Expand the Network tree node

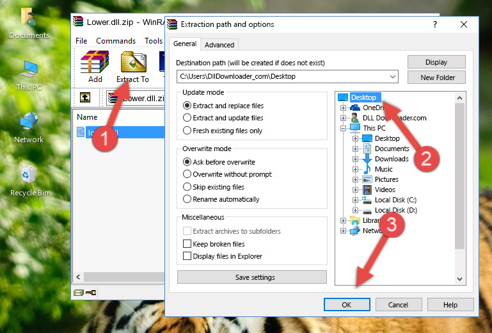point(343,231)
